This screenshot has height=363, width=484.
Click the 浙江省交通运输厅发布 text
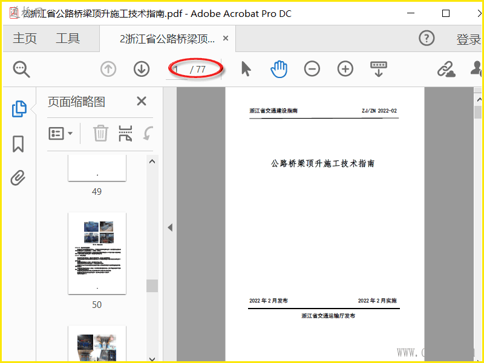[x=328, y=316]
